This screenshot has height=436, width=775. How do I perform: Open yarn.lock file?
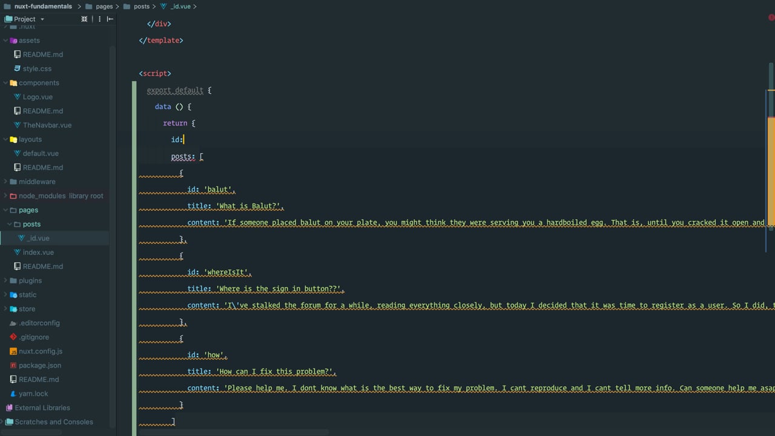pyautogui.click(x=33, y=394)
